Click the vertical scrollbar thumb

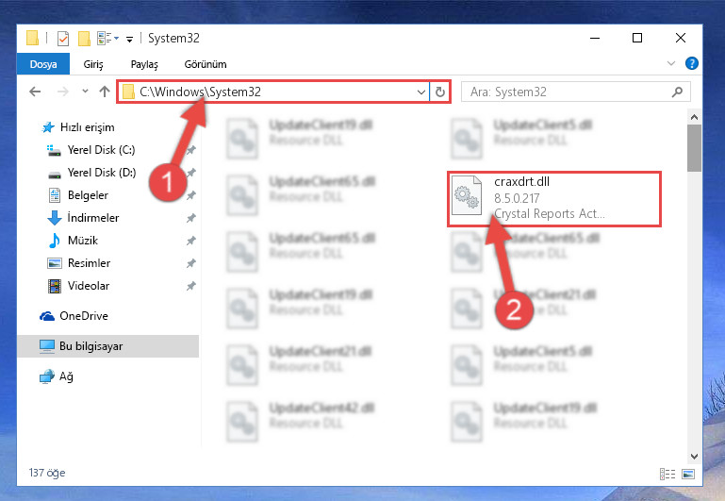pos(694,148)
